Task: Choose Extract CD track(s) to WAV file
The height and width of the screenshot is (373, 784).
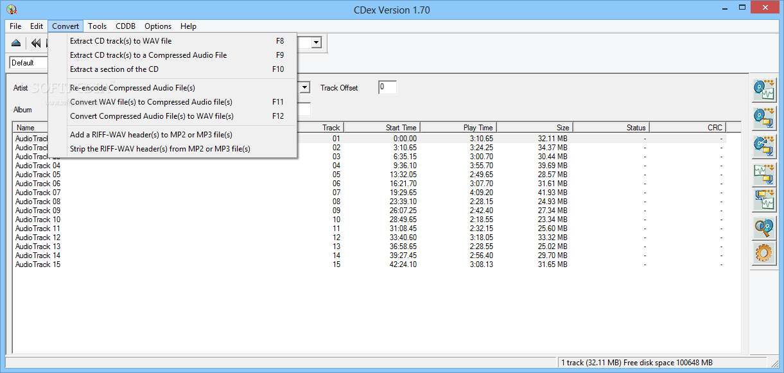Action: (x=173, y=41)
